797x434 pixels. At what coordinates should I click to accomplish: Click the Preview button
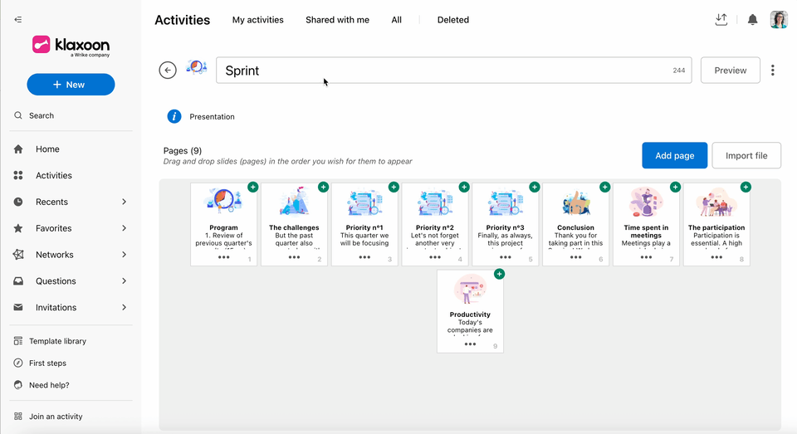click(x=731, y=71)
